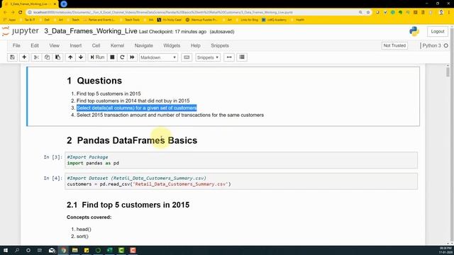Viewport: 454px width, 255px height.
Task: Open Excel from the Windows taskbar
Action: click(x=110, y=250)
